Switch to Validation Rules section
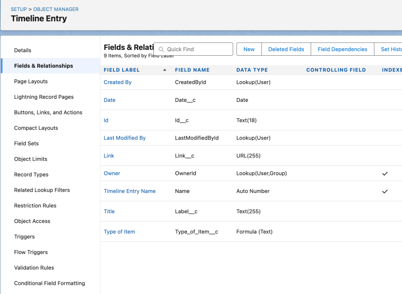Image resolution: width=402 pixels, height=294 pixels. pos(34,268)
